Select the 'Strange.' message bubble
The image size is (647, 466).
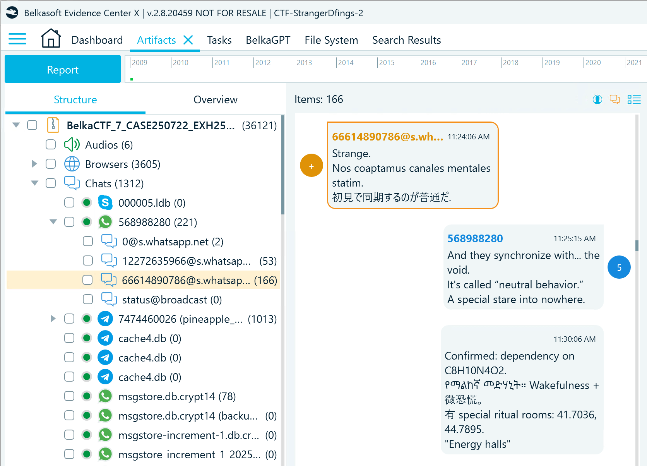click(x=413, y=165)
